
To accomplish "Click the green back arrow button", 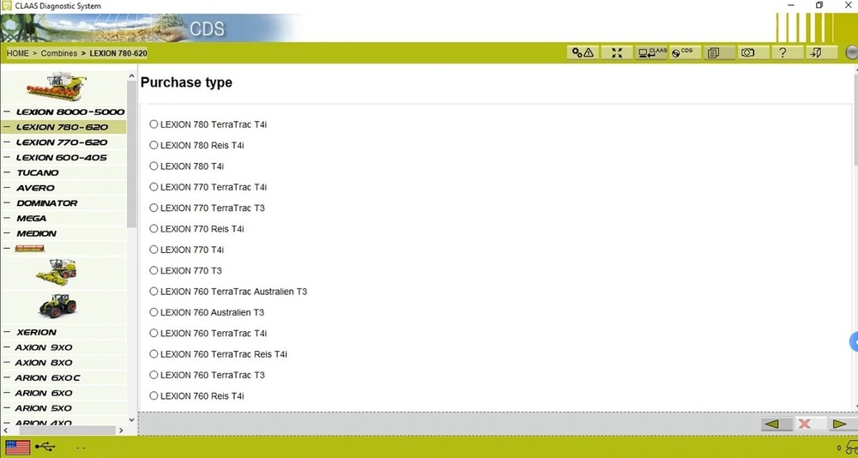I will (776, 424).
